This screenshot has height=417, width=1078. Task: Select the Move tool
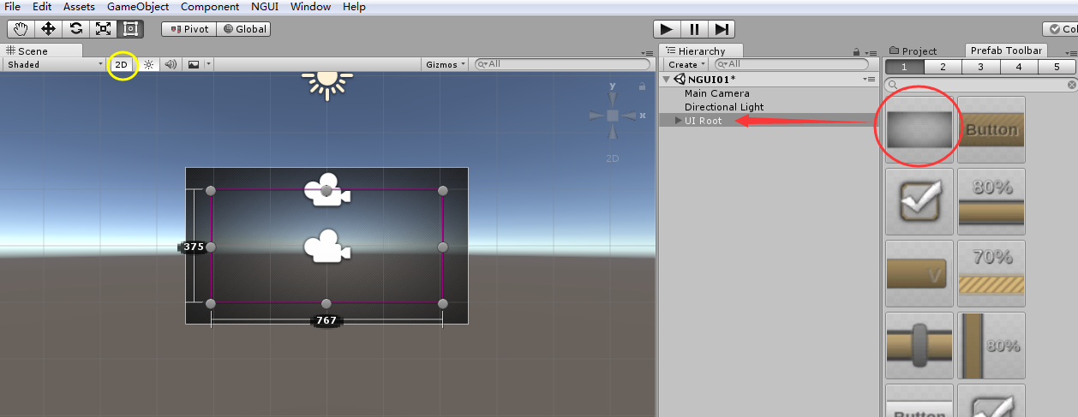point(48,28)
